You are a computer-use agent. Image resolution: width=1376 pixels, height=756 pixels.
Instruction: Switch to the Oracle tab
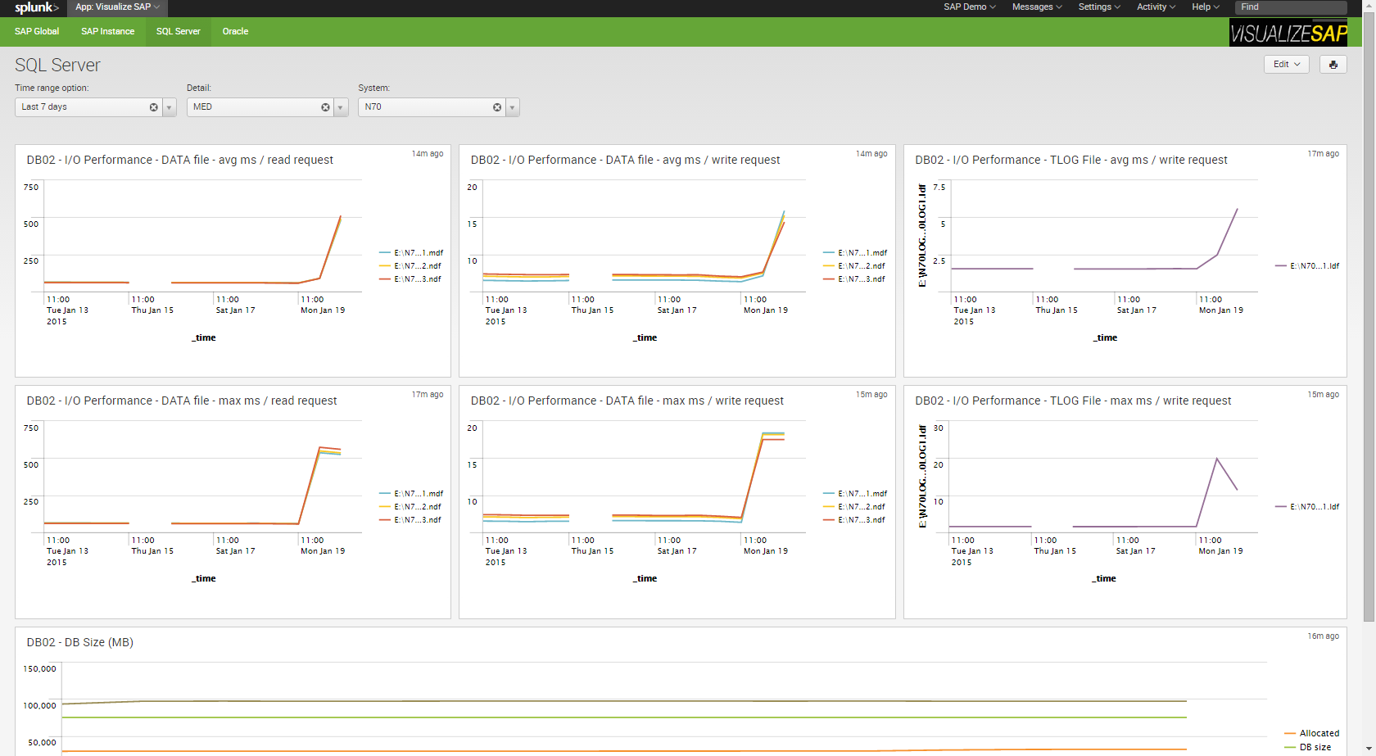tap(235, 31)
